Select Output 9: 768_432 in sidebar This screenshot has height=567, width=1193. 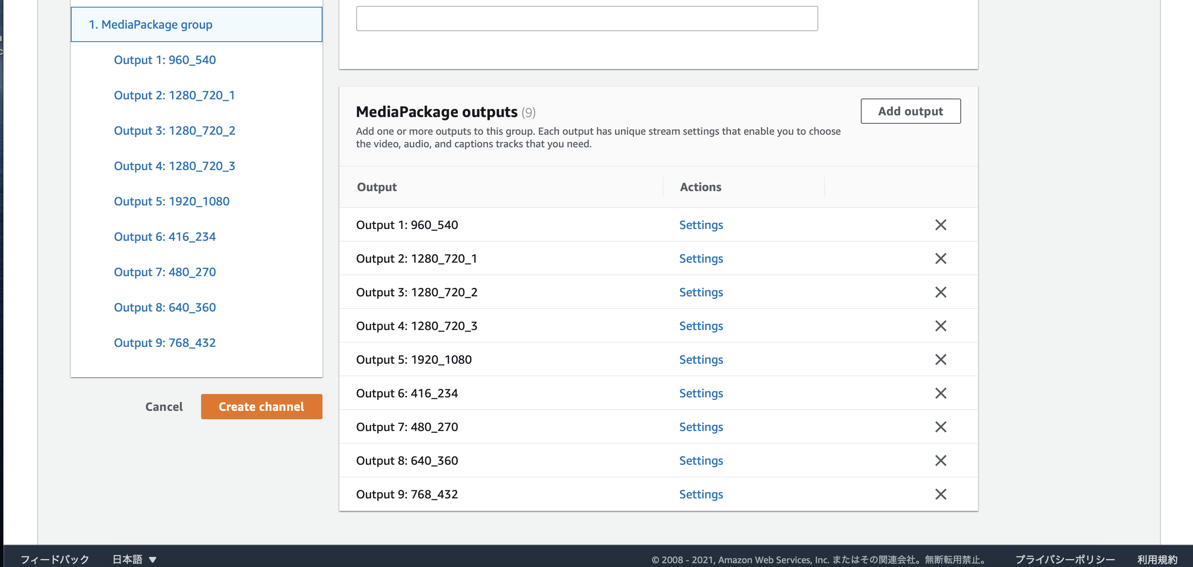(x=165, y=343)
